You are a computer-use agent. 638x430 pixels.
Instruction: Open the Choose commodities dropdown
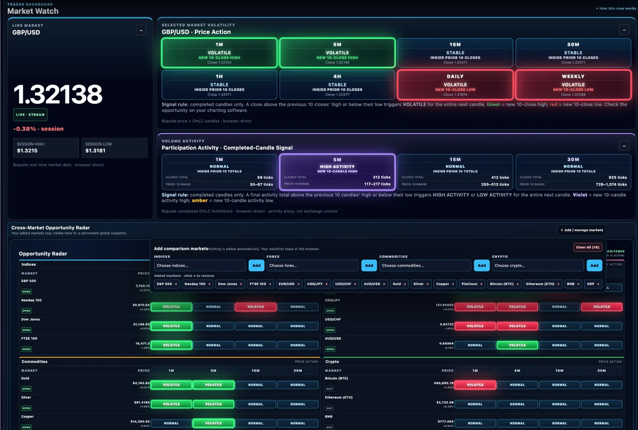coord(425,265)
